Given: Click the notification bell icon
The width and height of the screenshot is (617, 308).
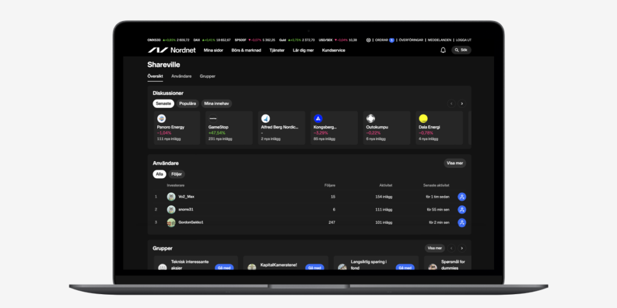Looking at the screenshot, I should pyautogui.click(x=443, y=51).
